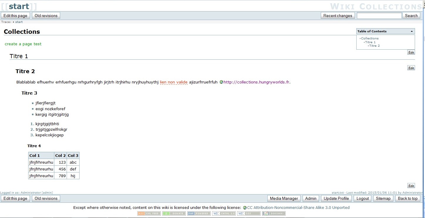425x218 pixels.
Task: Click the Edit button for Titre 1 section
Action: (411, 68)
